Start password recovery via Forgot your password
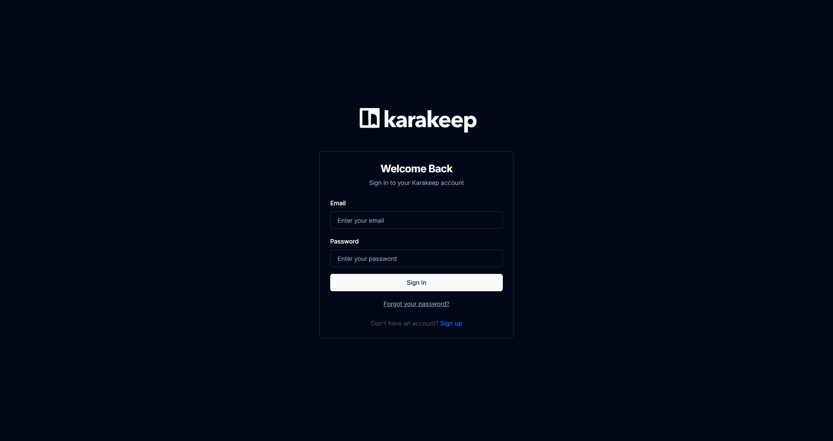Viewport: 833px width, 441px height. click(416, 304)
